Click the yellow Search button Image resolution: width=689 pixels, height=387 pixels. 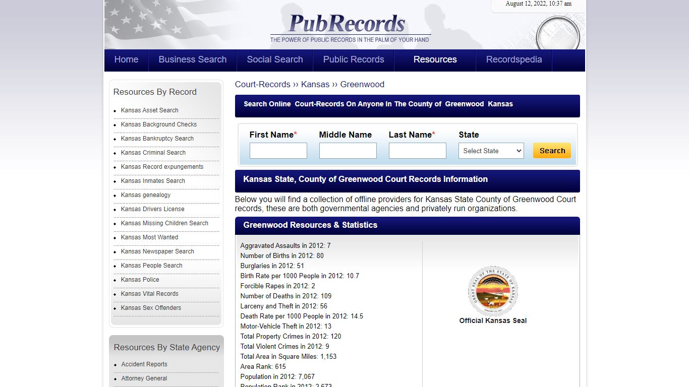(x=552, y=150)
